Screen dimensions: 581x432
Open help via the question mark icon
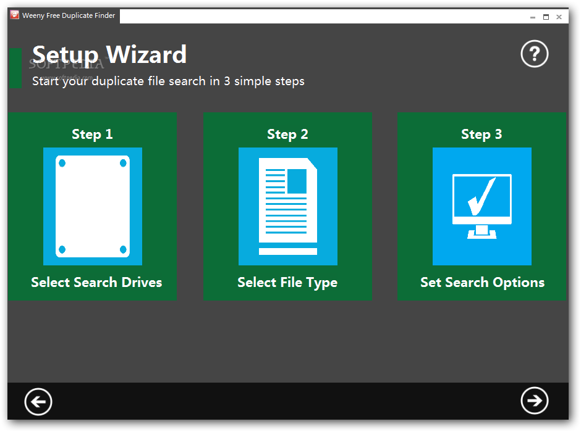click(534, 54)
